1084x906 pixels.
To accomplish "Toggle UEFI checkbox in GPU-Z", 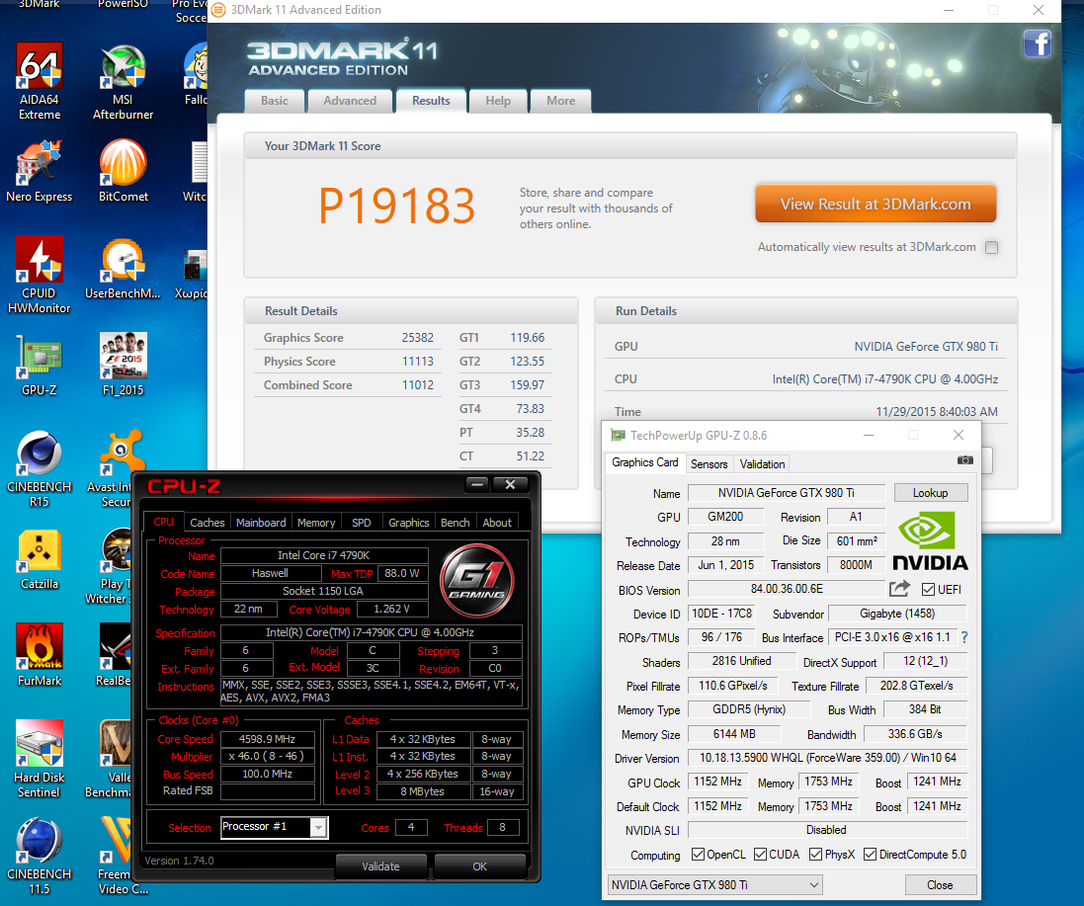I will point(929,590).
